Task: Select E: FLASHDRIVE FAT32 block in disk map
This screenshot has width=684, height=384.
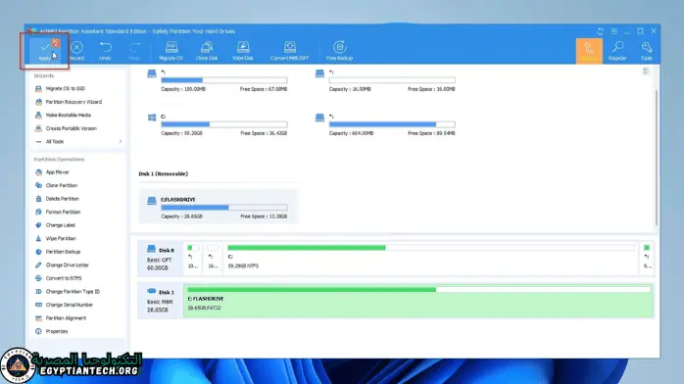Action: point(418,300)
